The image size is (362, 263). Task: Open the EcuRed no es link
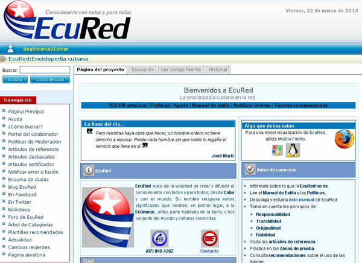tap(314, 186)
